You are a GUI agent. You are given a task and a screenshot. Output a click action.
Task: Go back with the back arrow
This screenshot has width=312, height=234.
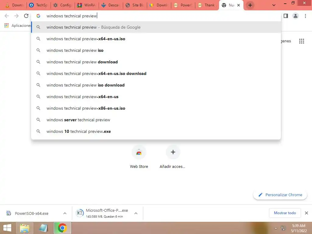(7, 16)
